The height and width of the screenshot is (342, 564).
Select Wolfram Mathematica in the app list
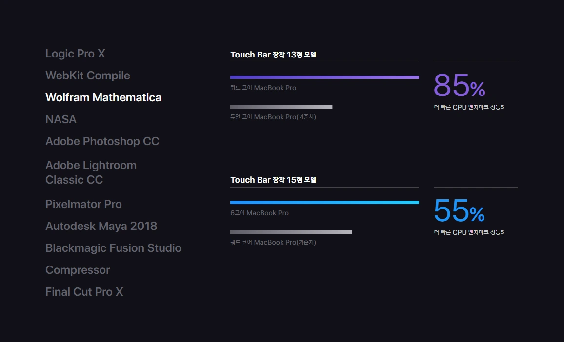[103, 97]
